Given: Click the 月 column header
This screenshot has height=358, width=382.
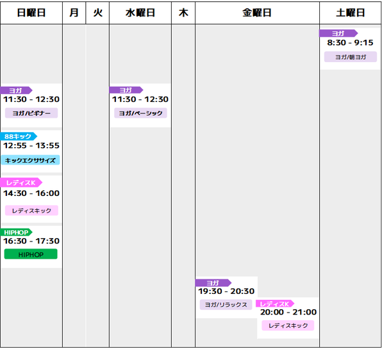Looking at the screenshot, I should point(74,13).
